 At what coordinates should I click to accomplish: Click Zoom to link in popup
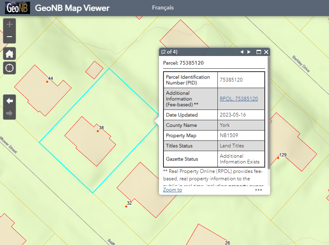[173, 190]
